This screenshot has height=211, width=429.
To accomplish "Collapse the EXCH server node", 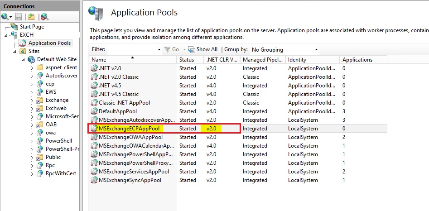I will (x=6, y=35).
